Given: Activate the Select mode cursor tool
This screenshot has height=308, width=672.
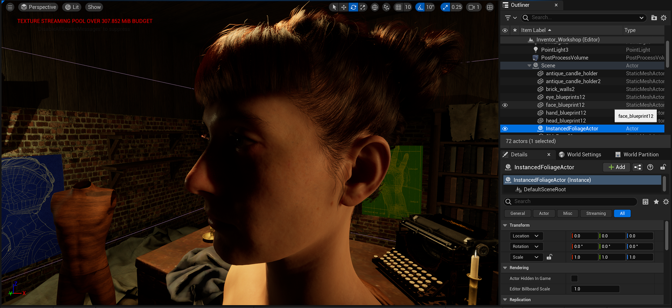Looking at the screenshot, I should tap(334, 7).
